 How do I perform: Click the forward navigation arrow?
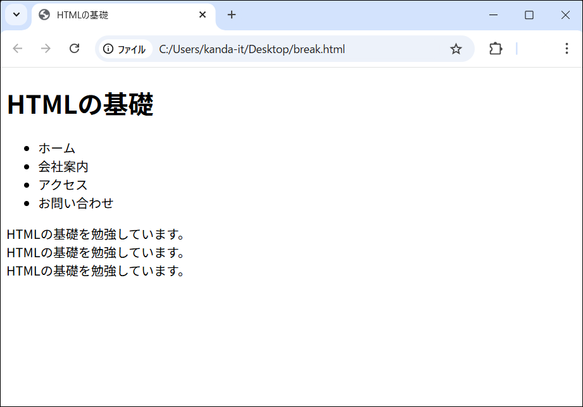46,49
